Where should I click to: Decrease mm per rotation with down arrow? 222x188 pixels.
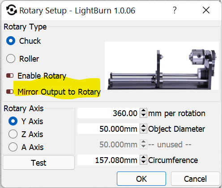point(143,115)
